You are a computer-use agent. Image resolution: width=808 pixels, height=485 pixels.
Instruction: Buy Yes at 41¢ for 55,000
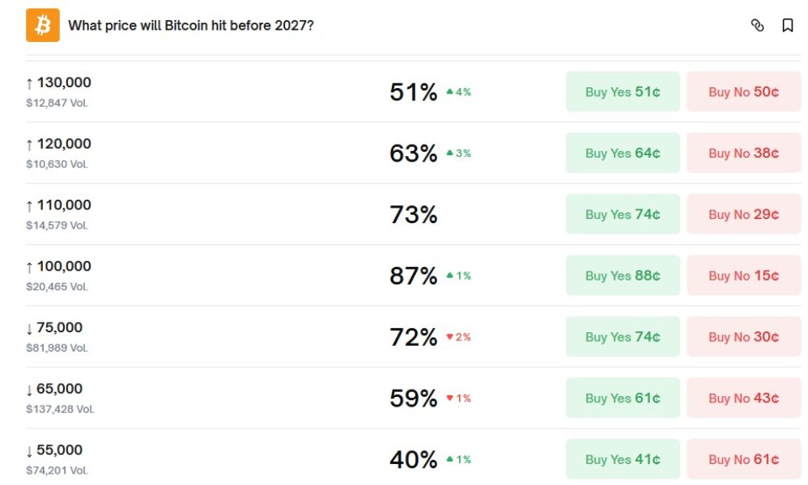pos(623,458)
